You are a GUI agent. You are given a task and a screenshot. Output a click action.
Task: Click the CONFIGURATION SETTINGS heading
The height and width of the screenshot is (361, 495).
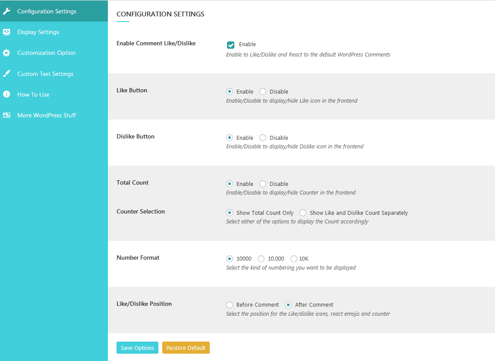point(161,14)
